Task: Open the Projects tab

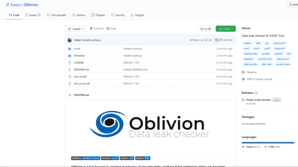Action: point(98,15)
